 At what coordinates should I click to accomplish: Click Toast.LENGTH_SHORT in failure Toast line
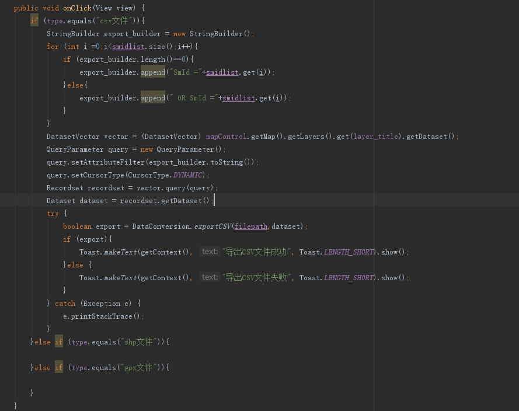336,278
